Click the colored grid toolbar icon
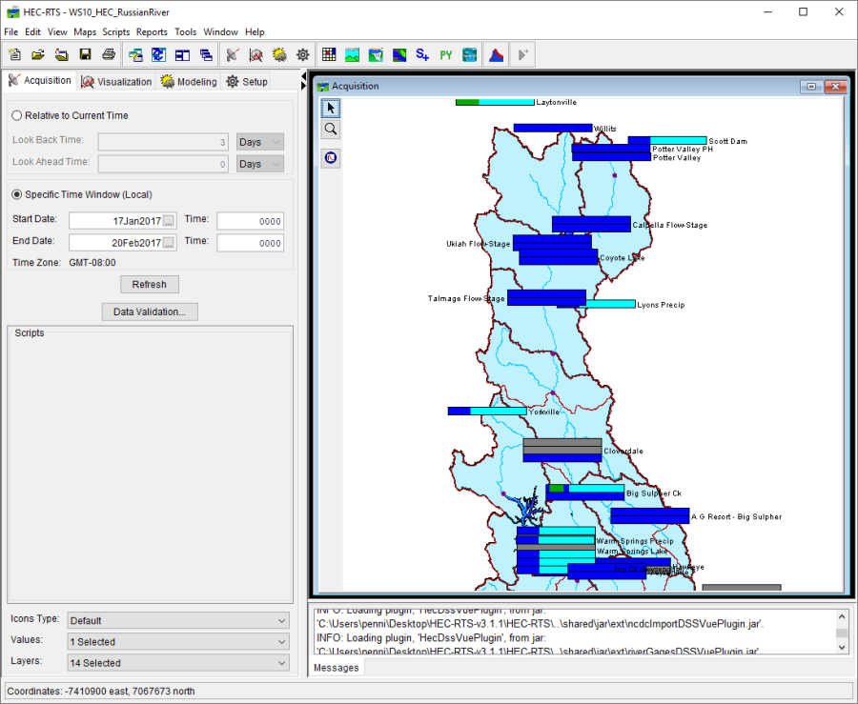The height and width of the screenshot is (704, 858). click(329, 54)
